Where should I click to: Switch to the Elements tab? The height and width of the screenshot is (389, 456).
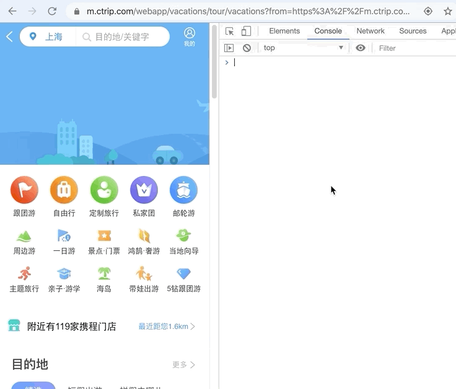coord(284,31)
